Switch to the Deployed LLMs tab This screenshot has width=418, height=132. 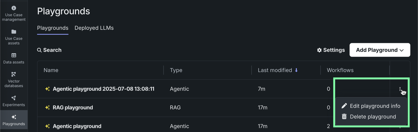coord(94,28)
